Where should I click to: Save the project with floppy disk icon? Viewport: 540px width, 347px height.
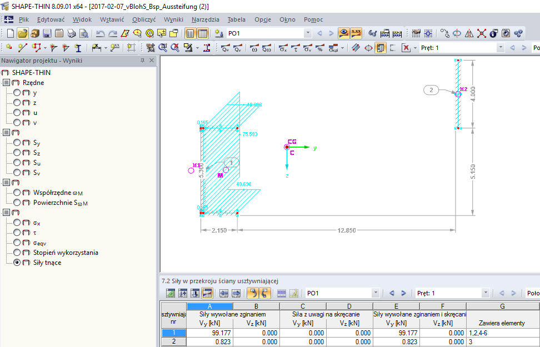47,33
